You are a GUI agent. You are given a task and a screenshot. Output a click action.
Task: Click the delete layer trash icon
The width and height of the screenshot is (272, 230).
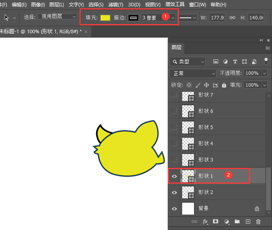tap(258, 222)
